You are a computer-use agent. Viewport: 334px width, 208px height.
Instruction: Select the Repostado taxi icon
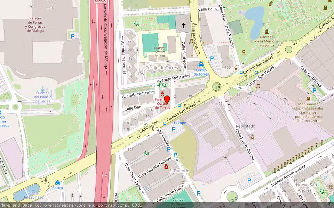253,137
